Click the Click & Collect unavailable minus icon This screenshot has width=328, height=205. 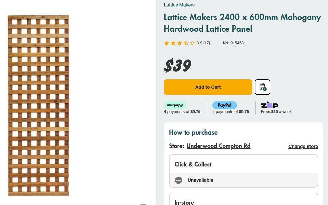pyautogui.click(x=179, y=180)
